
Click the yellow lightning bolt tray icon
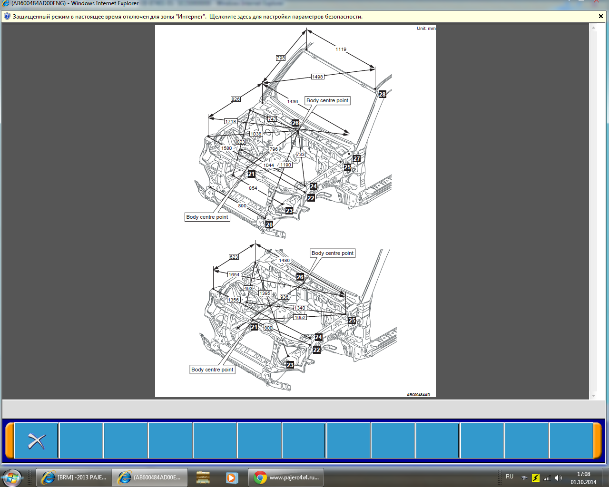click(x=536, y=478)
